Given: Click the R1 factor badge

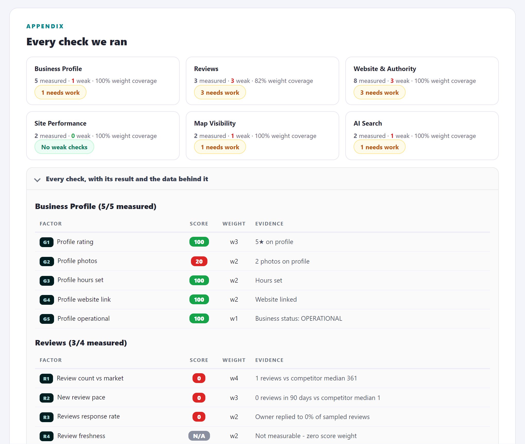Looking at the screenshot, I should (x=46, y=378).
